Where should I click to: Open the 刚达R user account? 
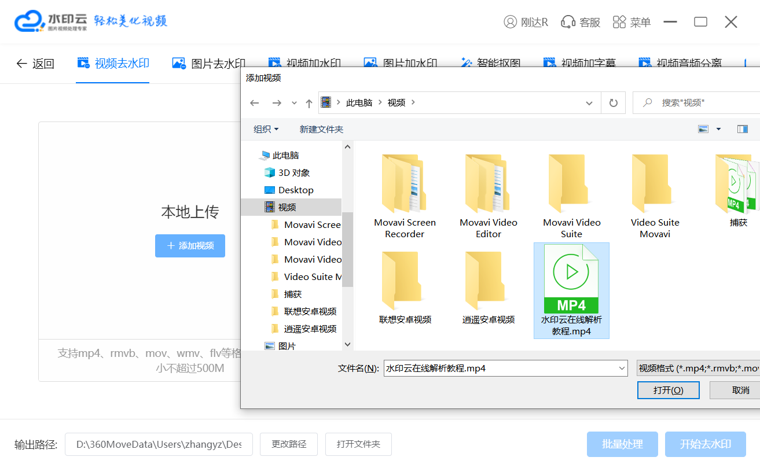coord(526,22)
